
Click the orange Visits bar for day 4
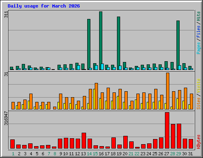click(31, 102)
